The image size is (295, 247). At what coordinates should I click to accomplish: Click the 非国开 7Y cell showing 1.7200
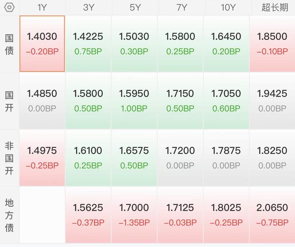180,158
